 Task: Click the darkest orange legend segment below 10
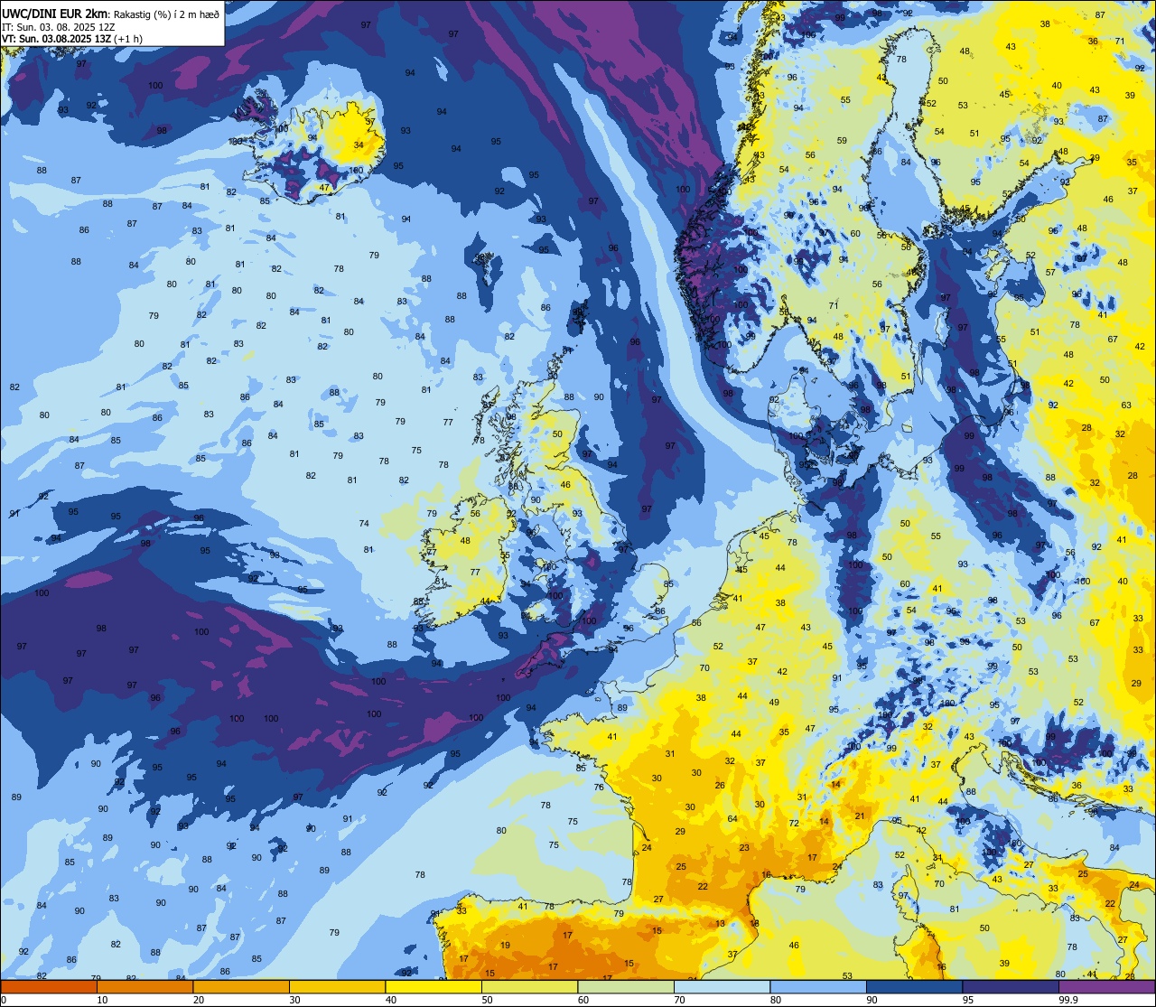click(x=49, y=987)
